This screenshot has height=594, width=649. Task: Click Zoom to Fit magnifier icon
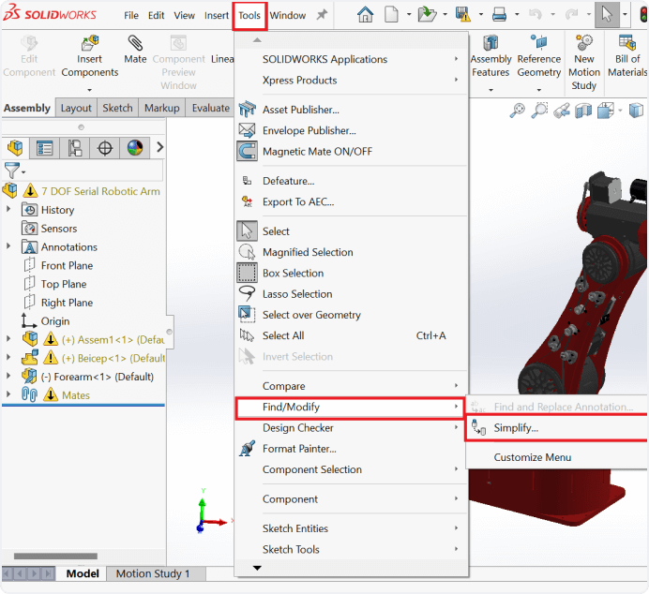click(x=517, y=111)
